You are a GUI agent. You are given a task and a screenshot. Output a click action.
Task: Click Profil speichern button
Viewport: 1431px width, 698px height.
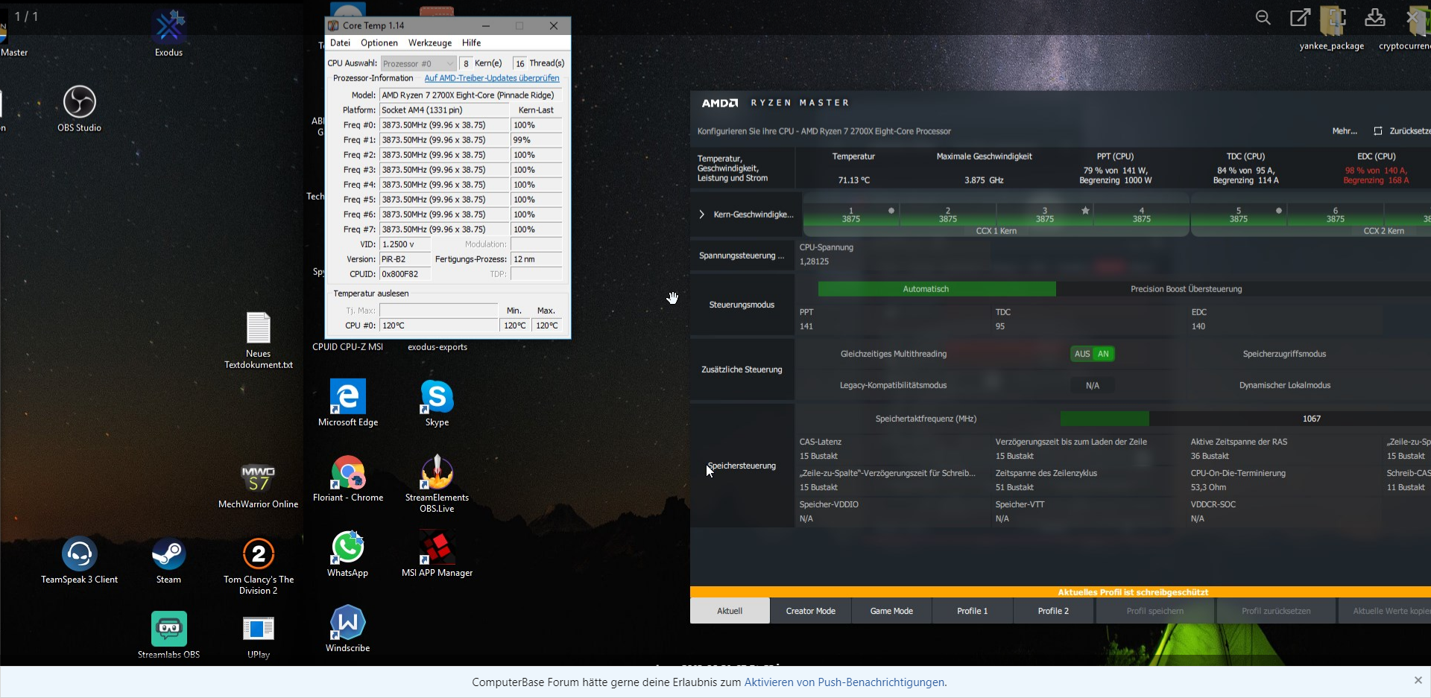point(1155,611)
